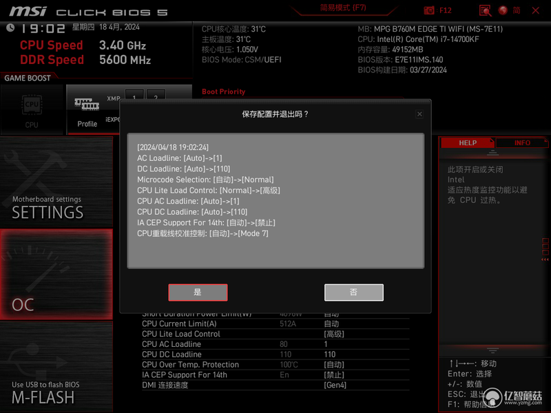Click the dialog timestamp [2024/04/18 19:02:24]
This screenshot has height=413, width=551.
coord(173,147)
